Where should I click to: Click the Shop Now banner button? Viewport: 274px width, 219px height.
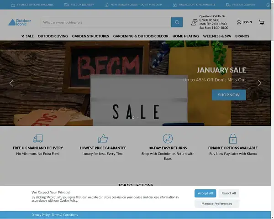coord(228,95)
